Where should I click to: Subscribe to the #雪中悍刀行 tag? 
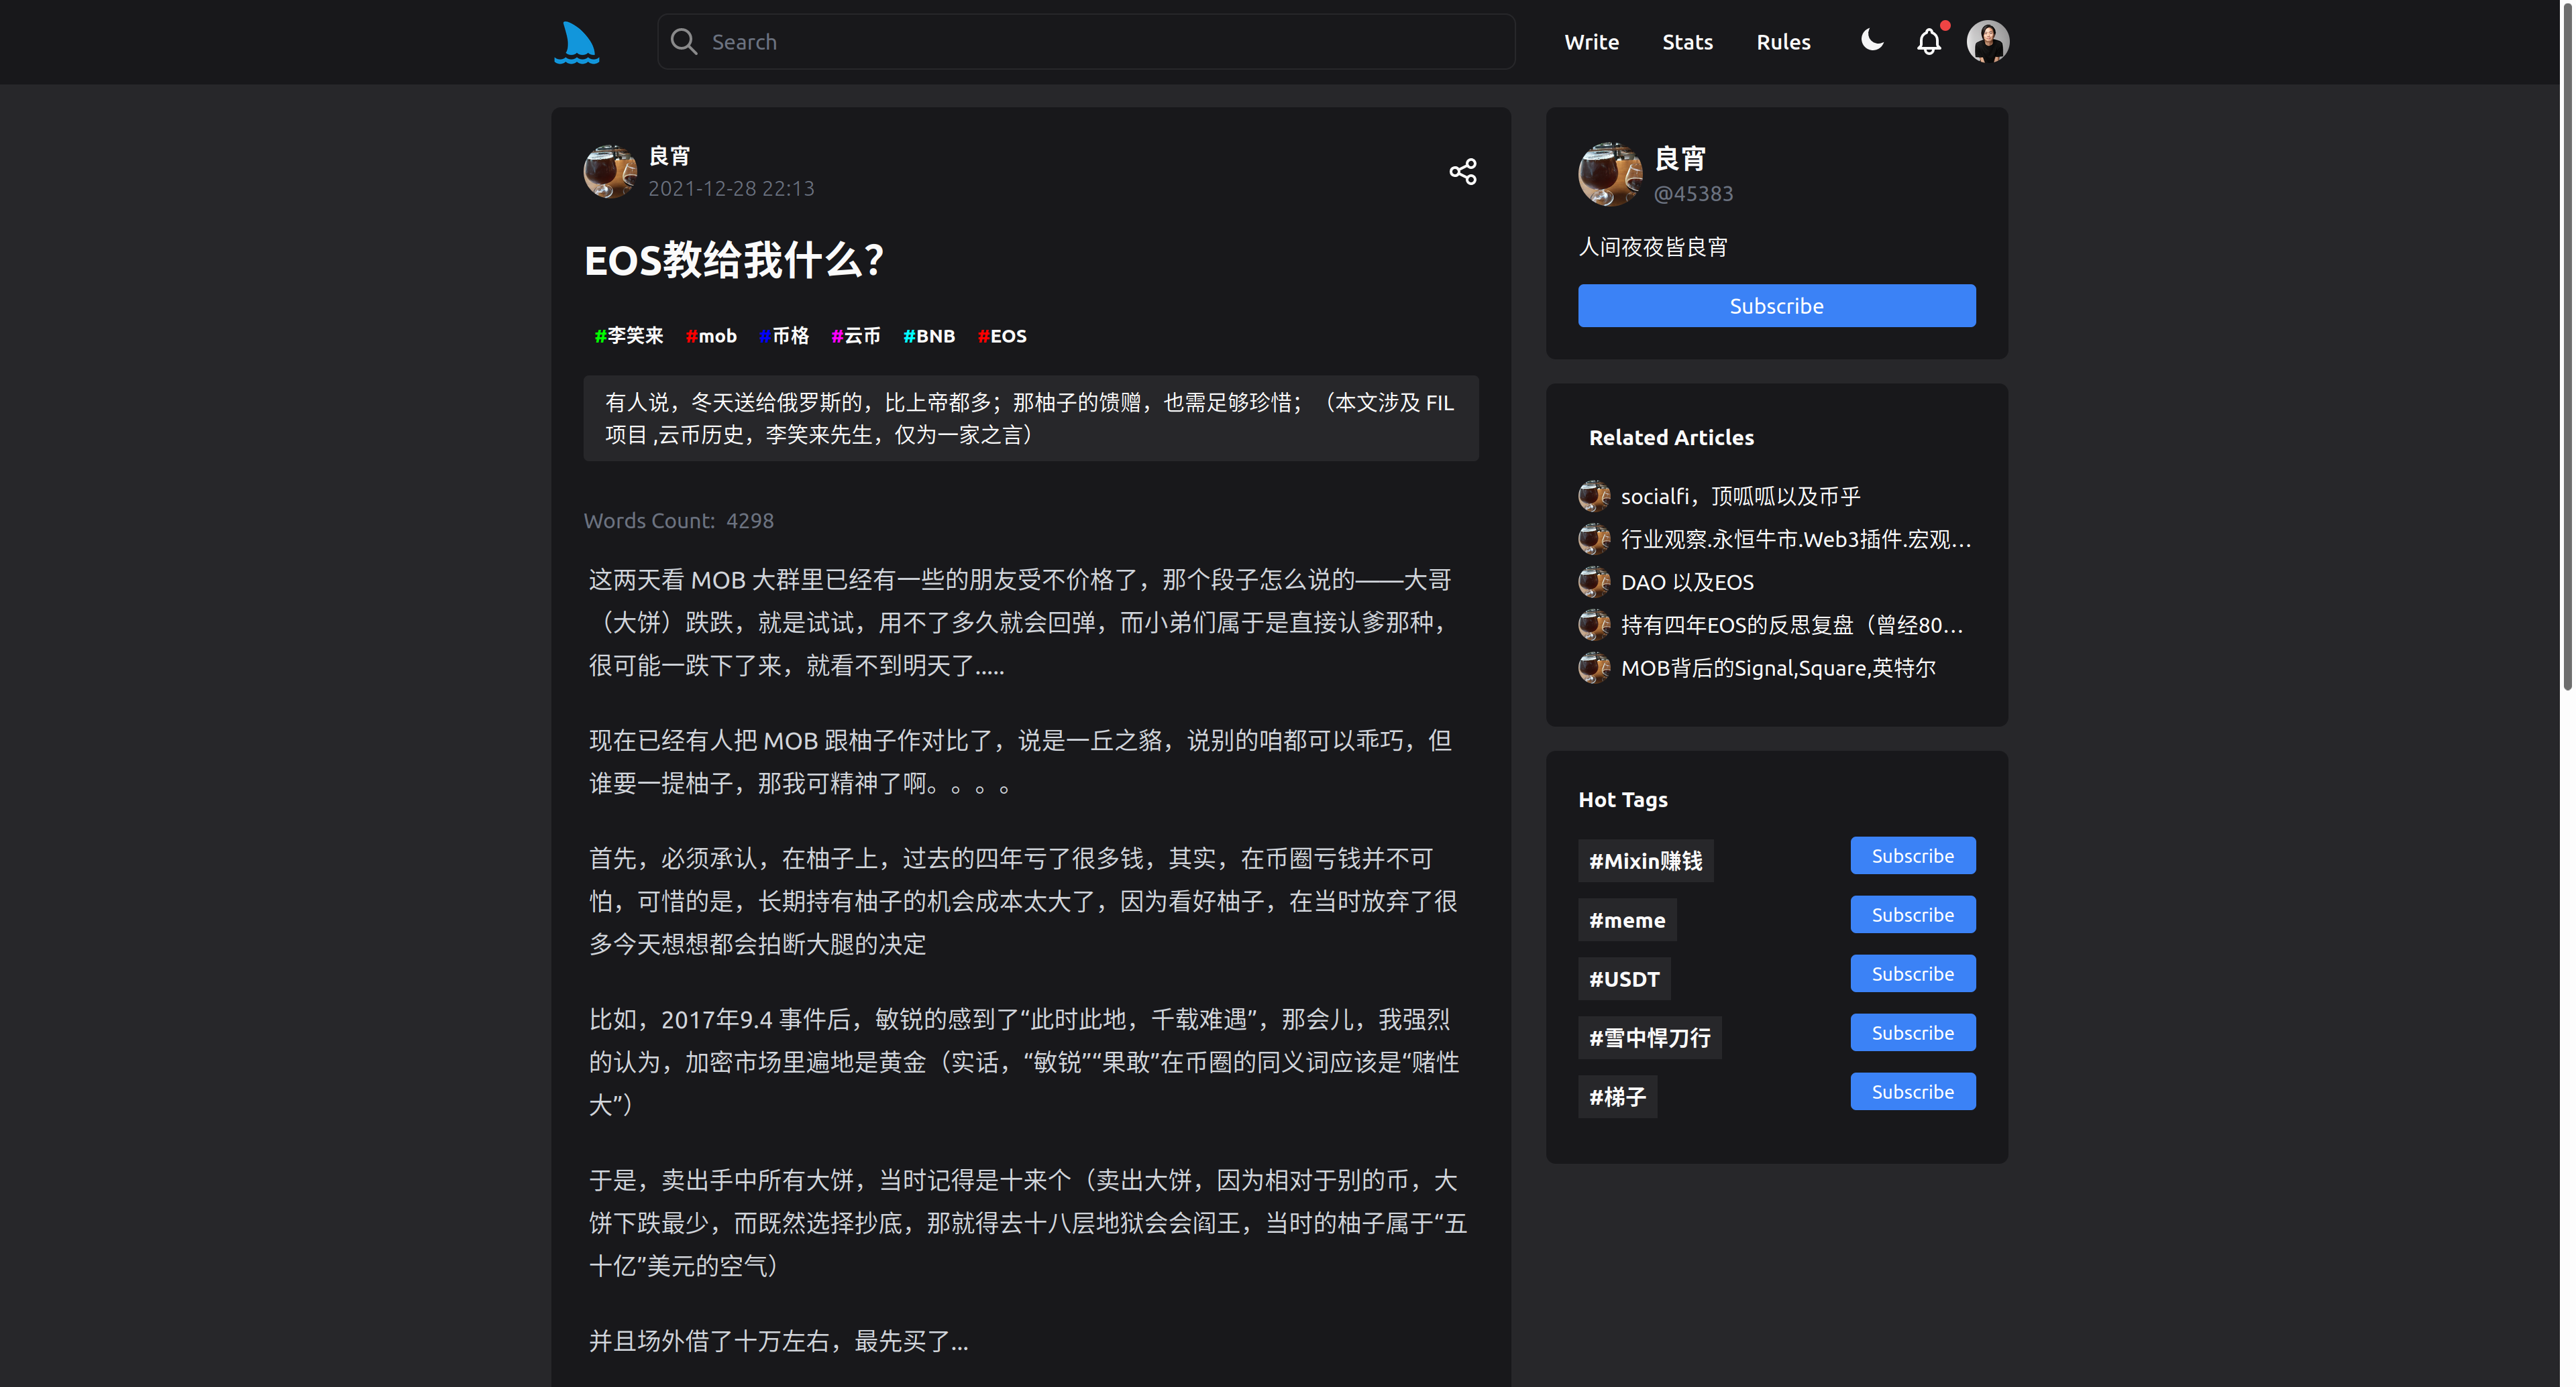pos(1912,1033)
